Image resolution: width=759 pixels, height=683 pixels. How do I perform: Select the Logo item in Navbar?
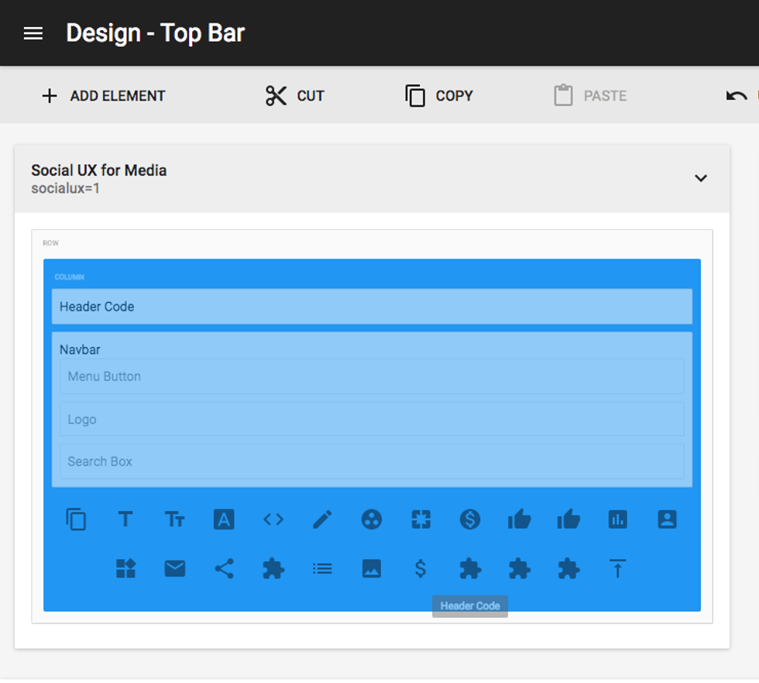pyautogui.click(x=372, y=419)
